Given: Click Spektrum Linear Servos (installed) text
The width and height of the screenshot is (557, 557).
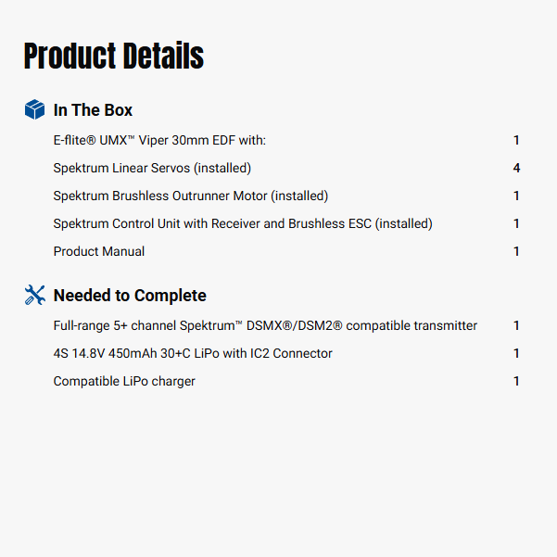Looking at the screenshot, I should (x=152, y=168).
